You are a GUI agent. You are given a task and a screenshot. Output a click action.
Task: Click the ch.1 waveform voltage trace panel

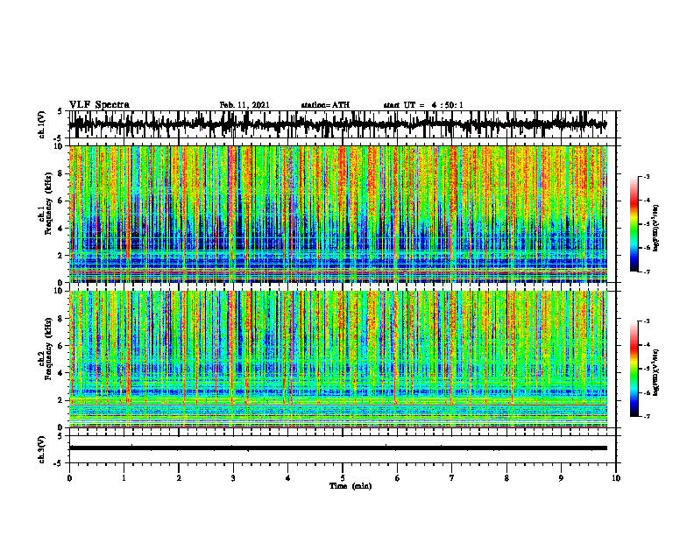pos(343,124)
